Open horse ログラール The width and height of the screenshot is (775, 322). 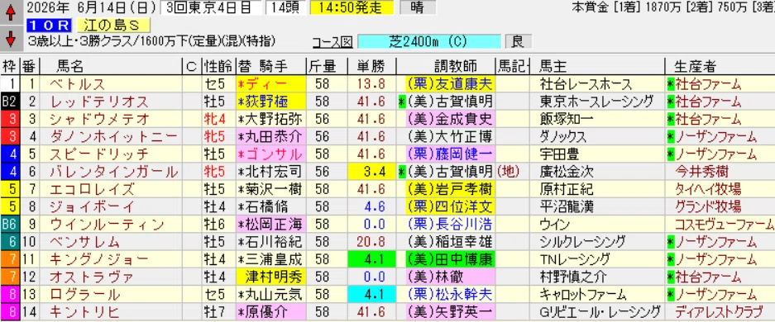tap(85, 295)
